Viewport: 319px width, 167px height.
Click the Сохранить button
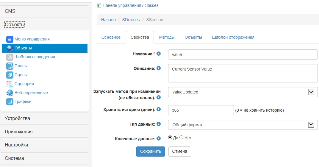tap(150, 151)
